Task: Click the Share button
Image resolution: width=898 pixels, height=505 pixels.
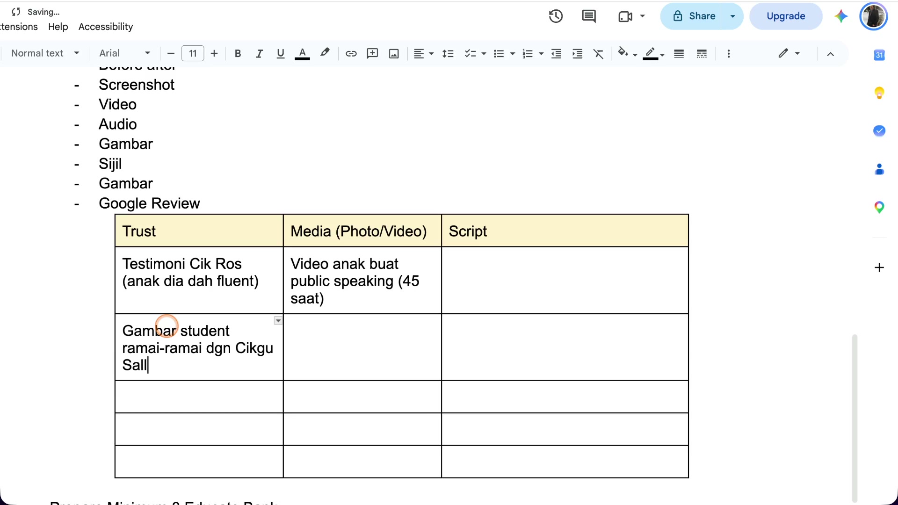Action: 694,16
